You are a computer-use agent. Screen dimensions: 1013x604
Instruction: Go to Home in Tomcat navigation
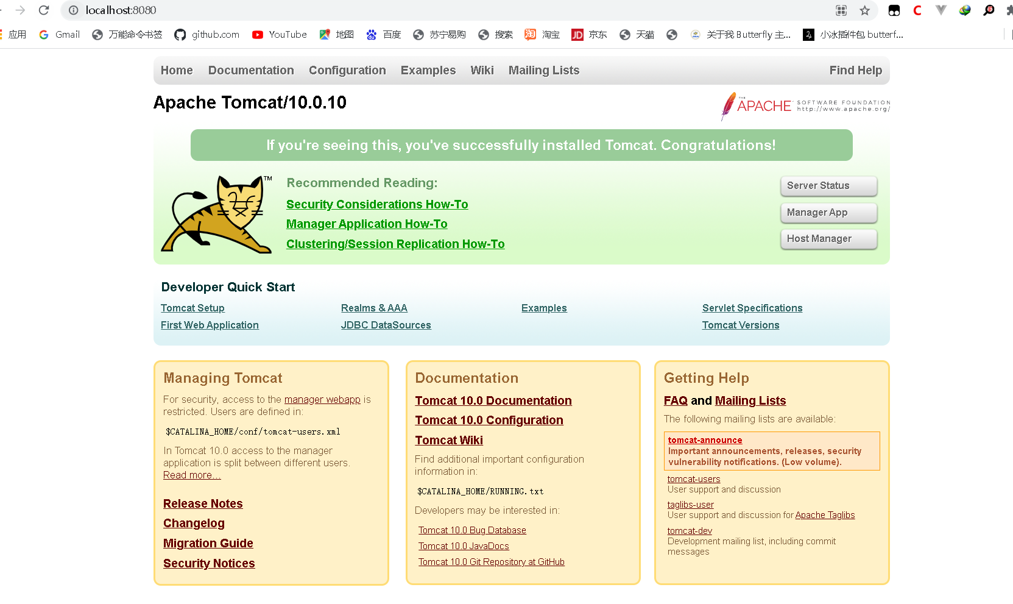tap(177, 70)
